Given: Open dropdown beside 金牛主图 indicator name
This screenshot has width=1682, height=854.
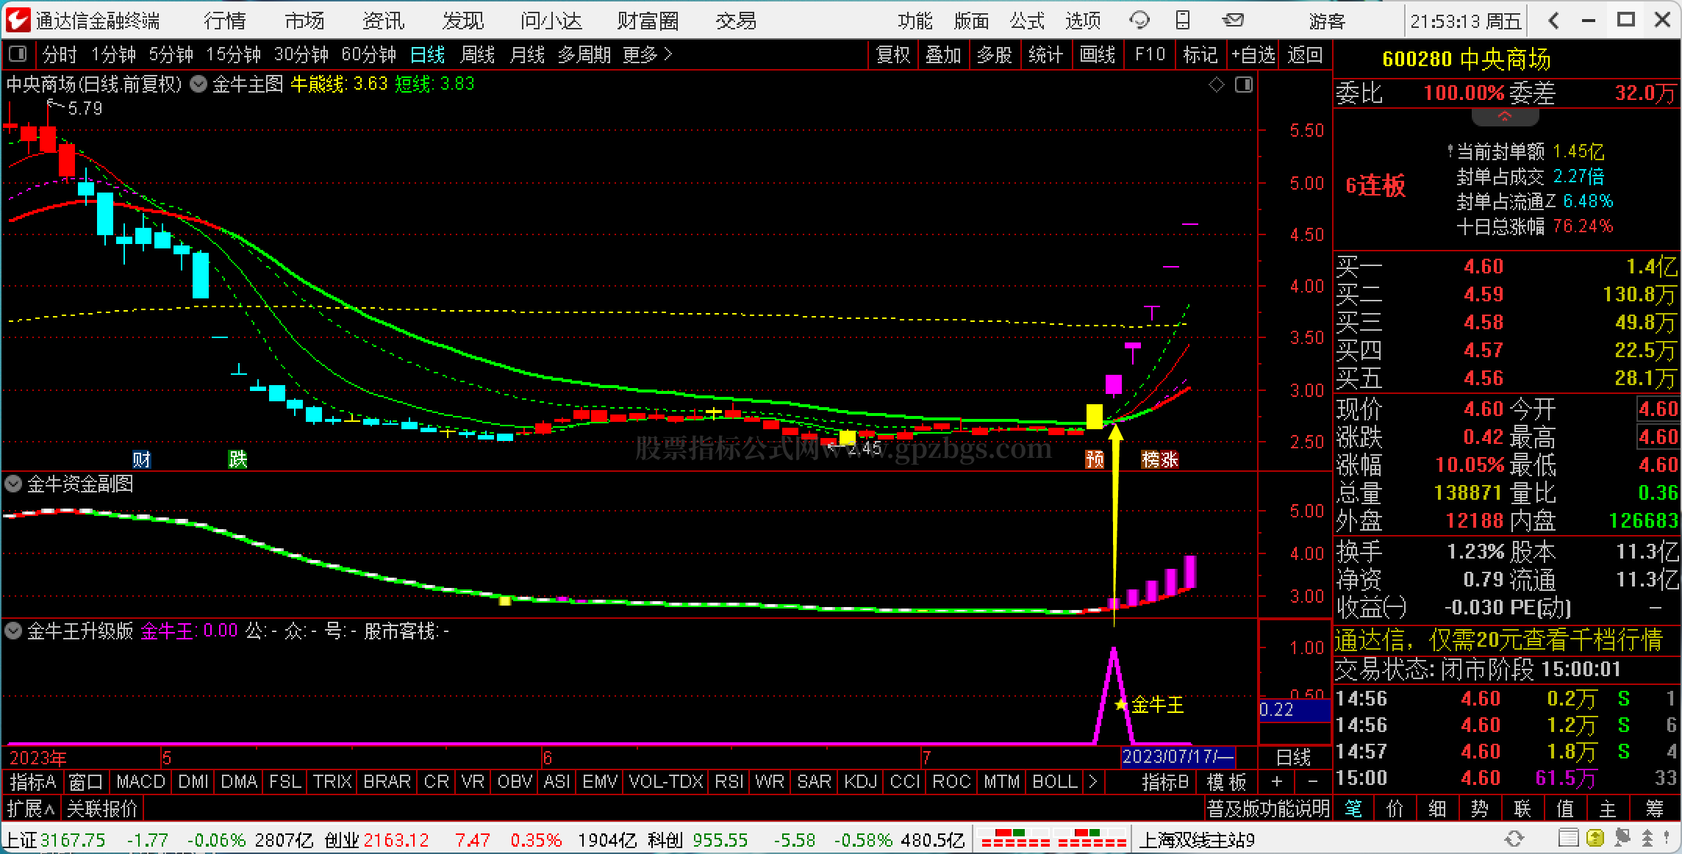Looking at the screenshot, I should click(198, 85).
